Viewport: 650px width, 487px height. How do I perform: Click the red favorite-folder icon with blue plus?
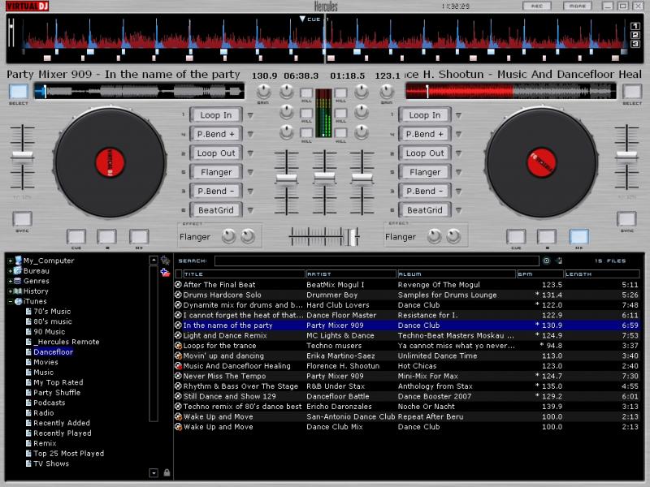point(165,273)
